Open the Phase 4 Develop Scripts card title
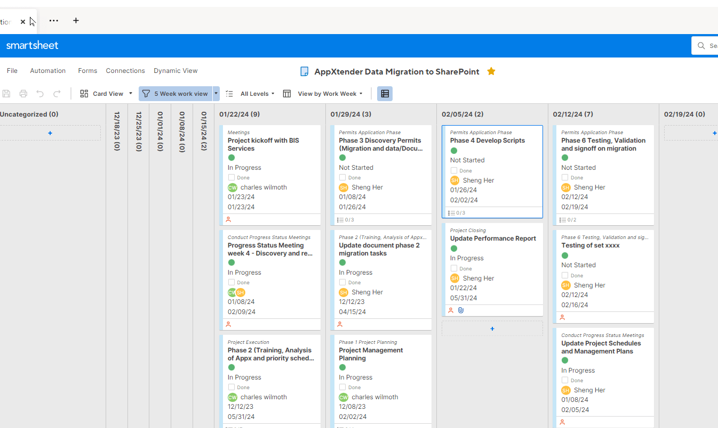 (488, 141)
